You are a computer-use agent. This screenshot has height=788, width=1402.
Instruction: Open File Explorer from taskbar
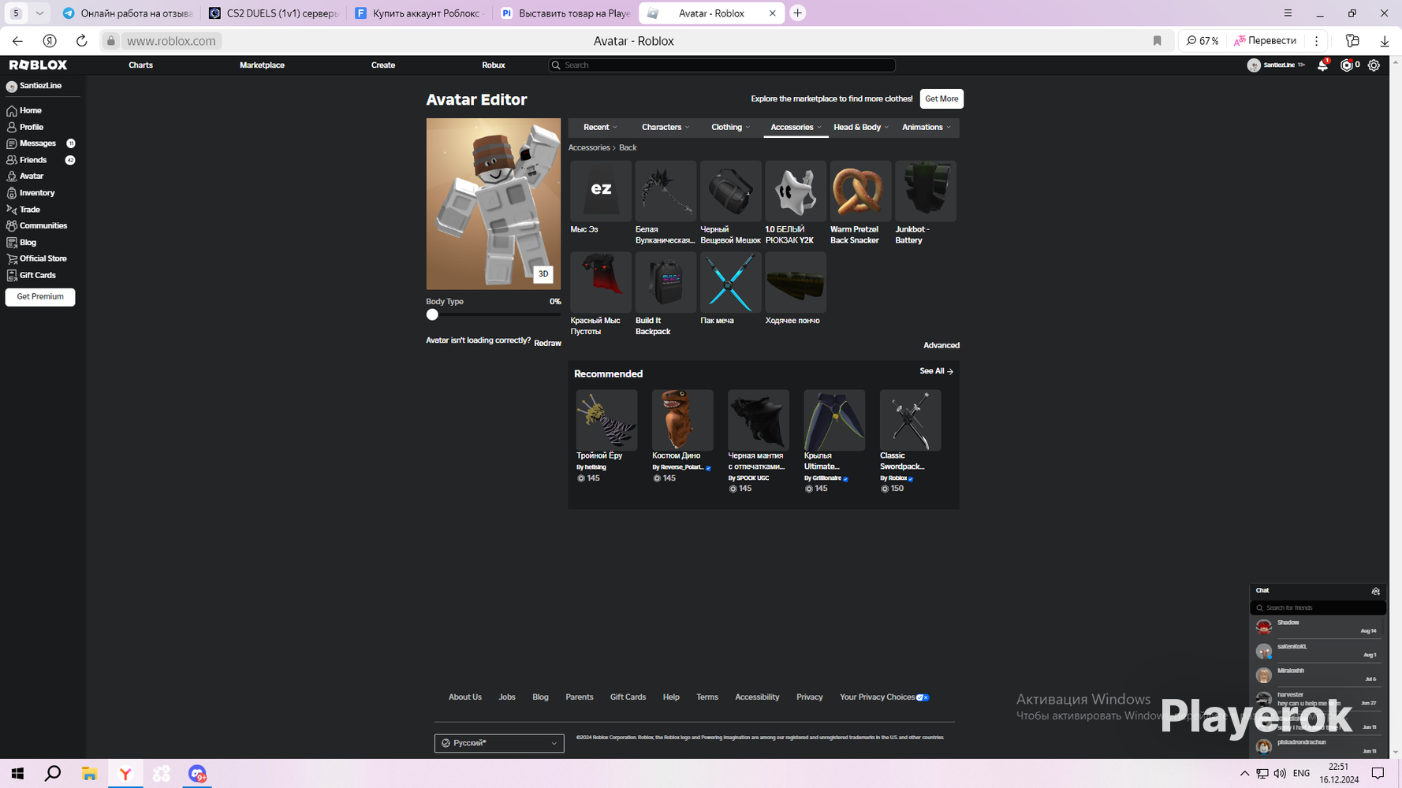(x=89, y=774)
